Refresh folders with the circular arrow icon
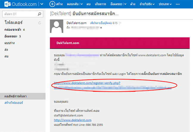 [x=40, y=23]
